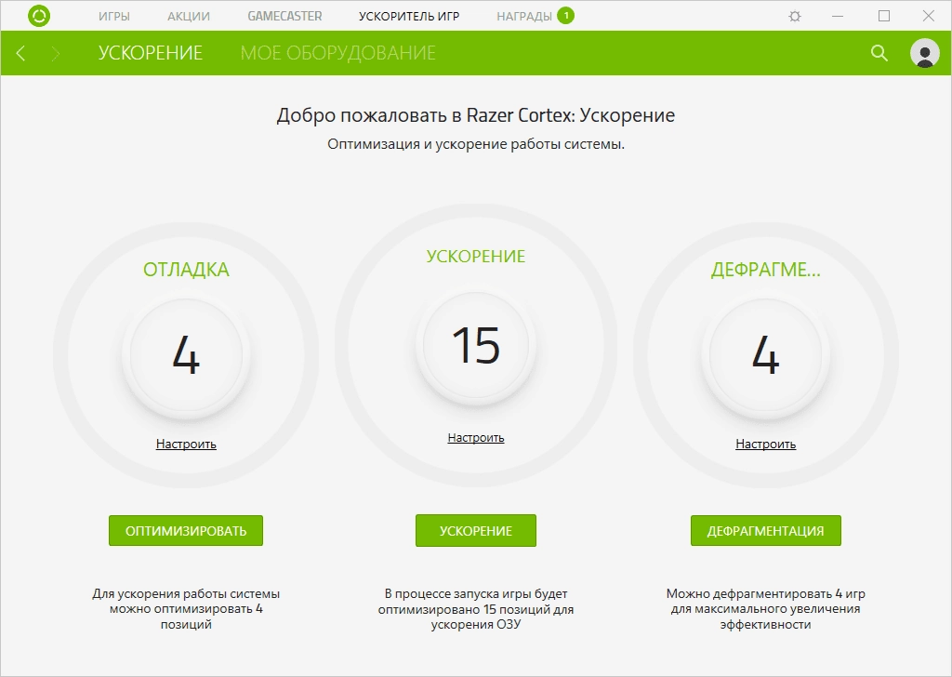
Task: Click the ДЕФРАГМЕНТАЦИЯ button
Action: coord(766,531)
